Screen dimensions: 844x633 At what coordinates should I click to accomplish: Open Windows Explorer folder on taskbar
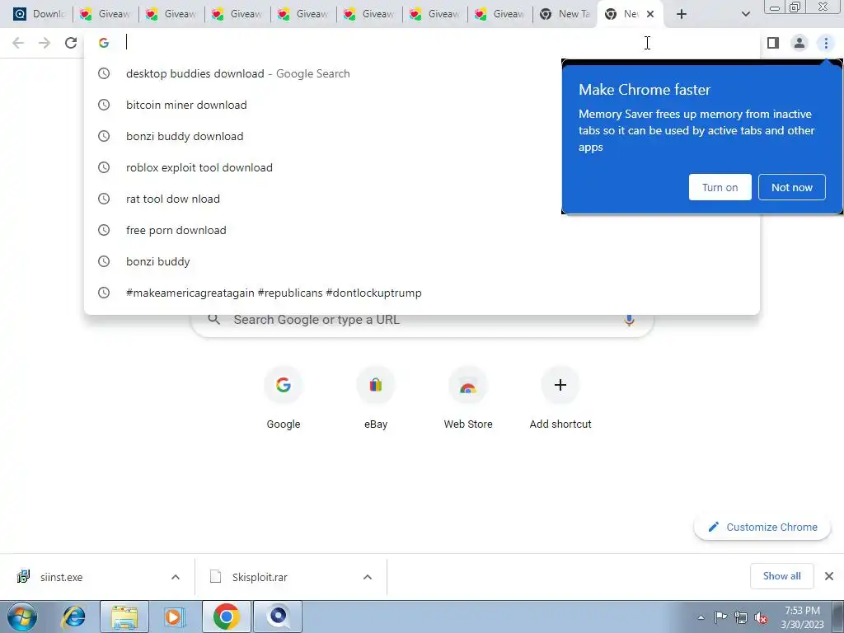124,617
